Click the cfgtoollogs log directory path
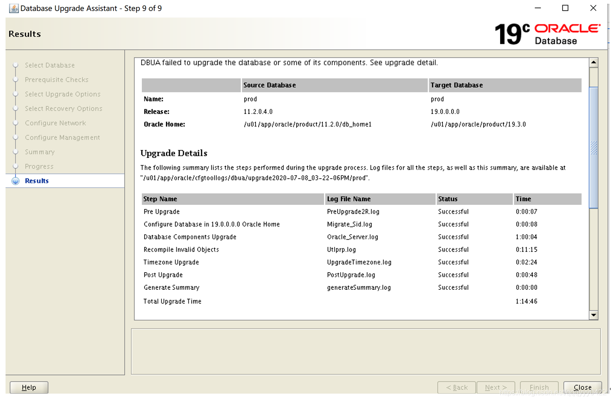The image size is (611, 401). pos(255,178)
